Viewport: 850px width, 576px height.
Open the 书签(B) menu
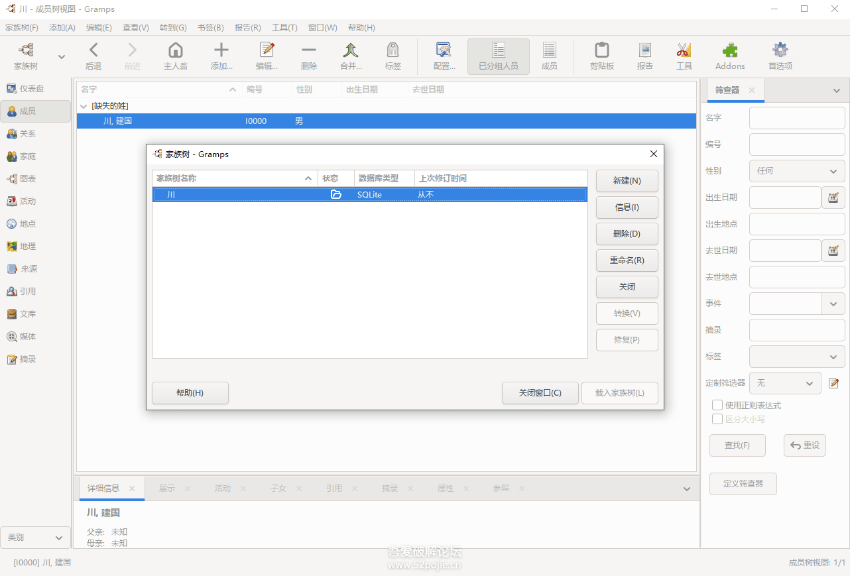pos(211,27)
